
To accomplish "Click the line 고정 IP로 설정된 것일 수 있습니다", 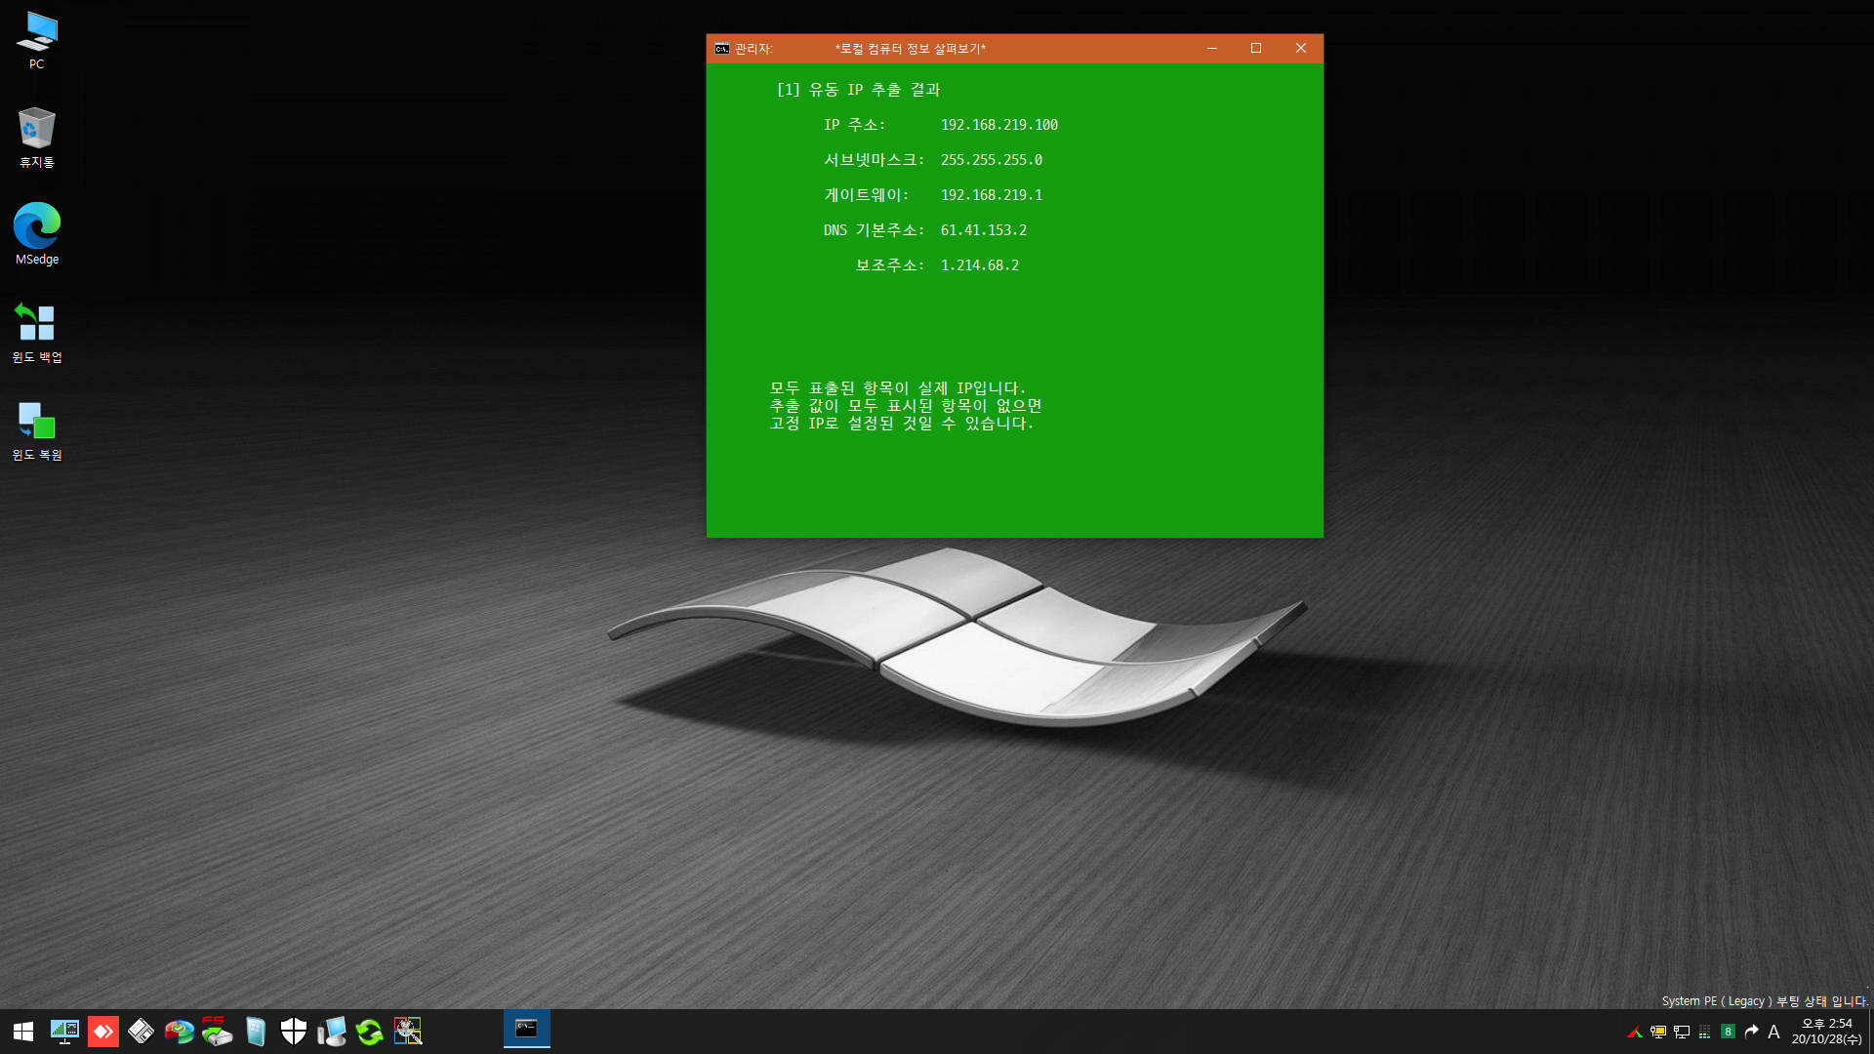I will [902, 424].
